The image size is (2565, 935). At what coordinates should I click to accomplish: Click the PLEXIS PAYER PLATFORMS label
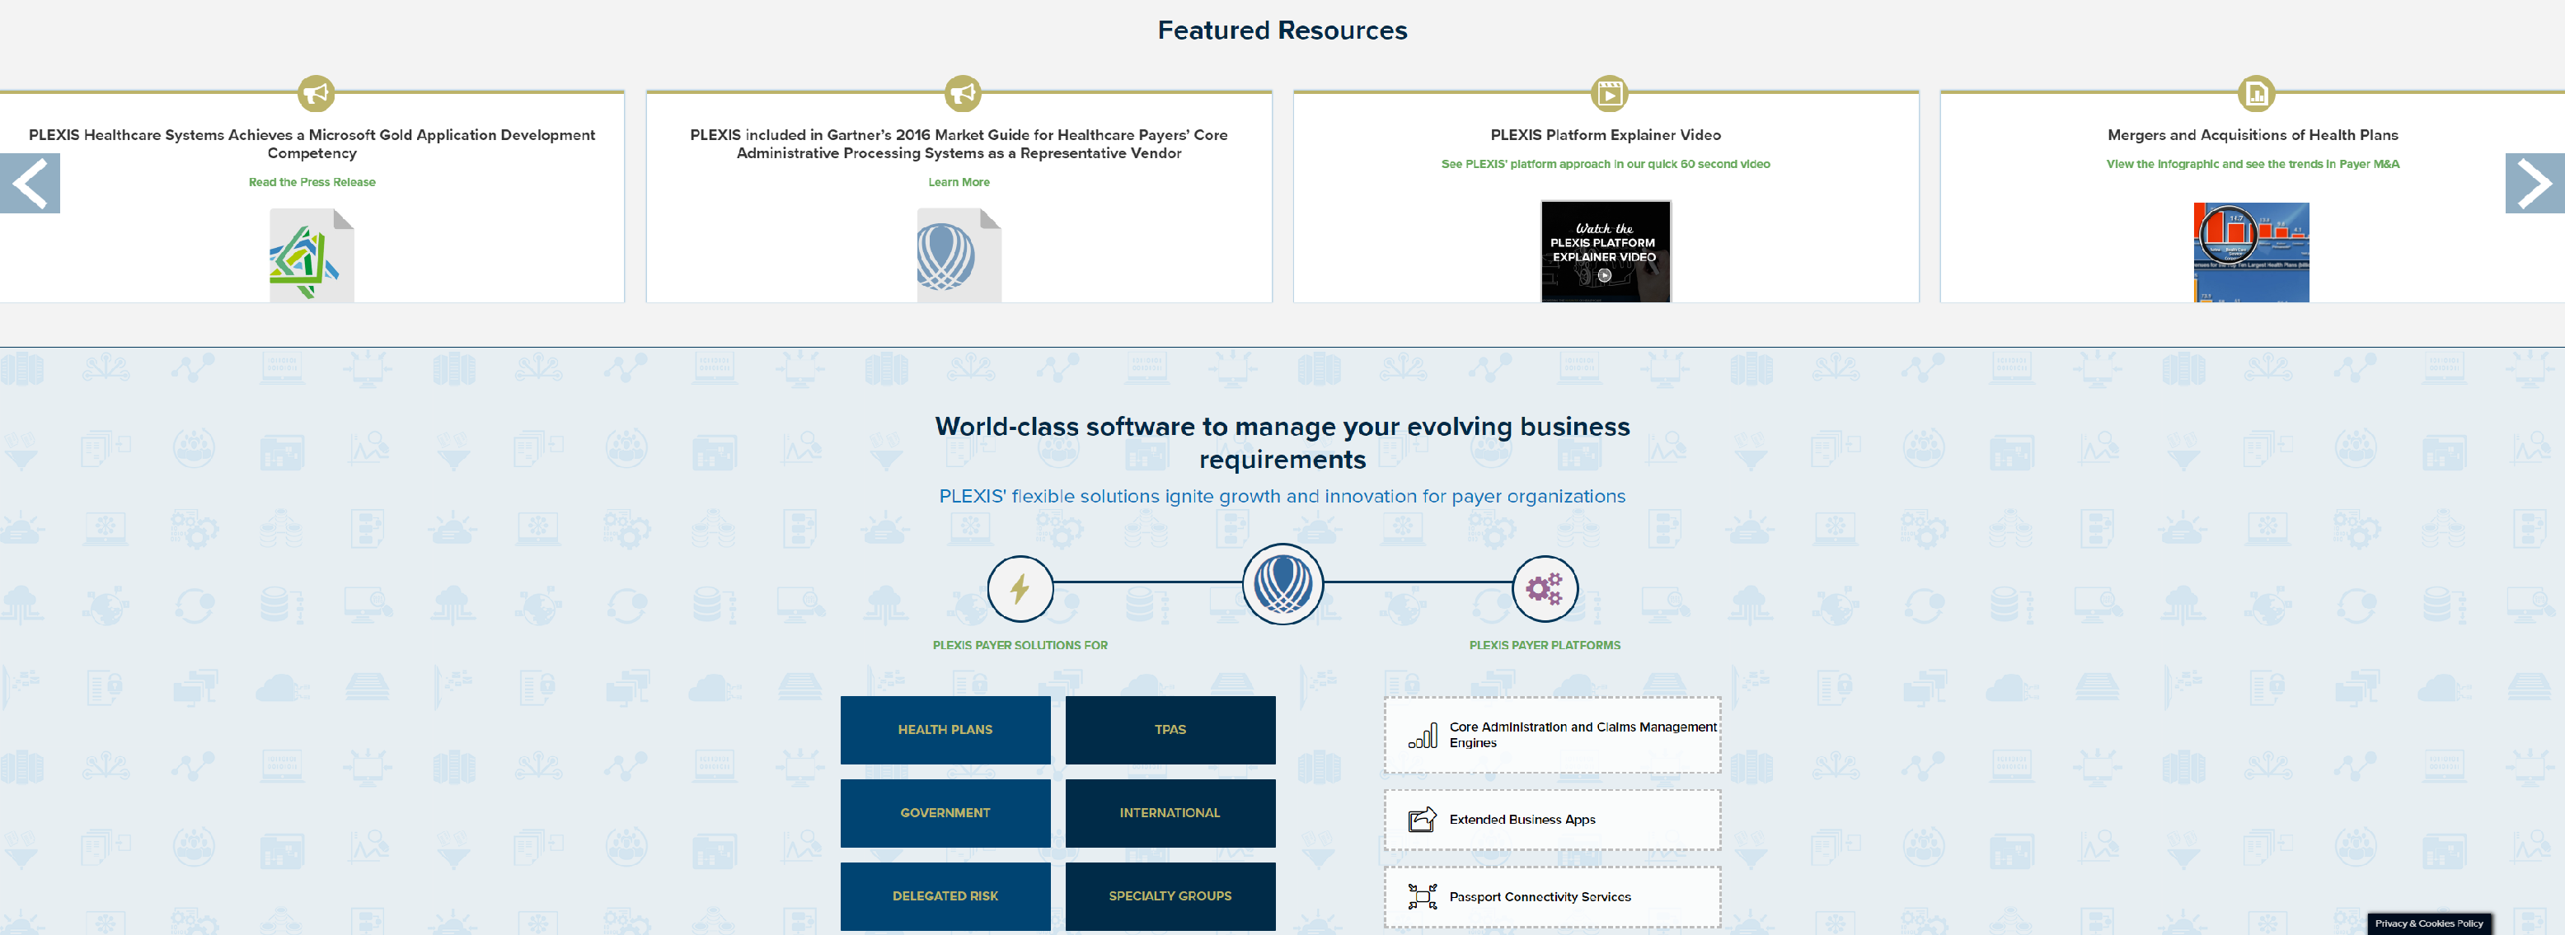click(1545, 646)
